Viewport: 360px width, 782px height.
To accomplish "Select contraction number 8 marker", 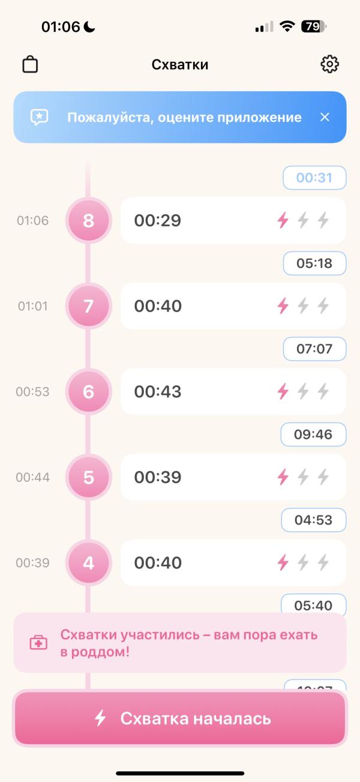I will [89, 221].
